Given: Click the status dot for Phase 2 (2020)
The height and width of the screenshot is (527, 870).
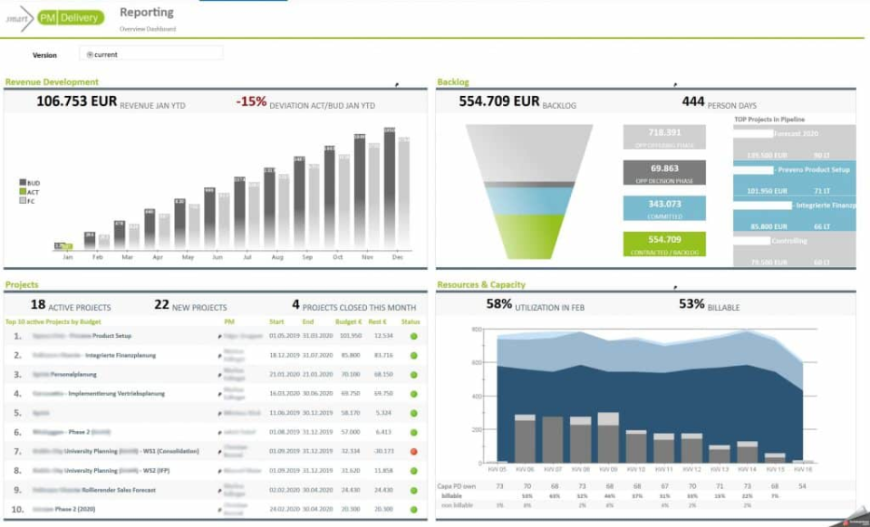Looking at the screenshot, I should click(414, 509).
